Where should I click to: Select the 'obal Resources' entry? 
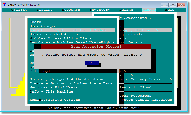(135, 96)
